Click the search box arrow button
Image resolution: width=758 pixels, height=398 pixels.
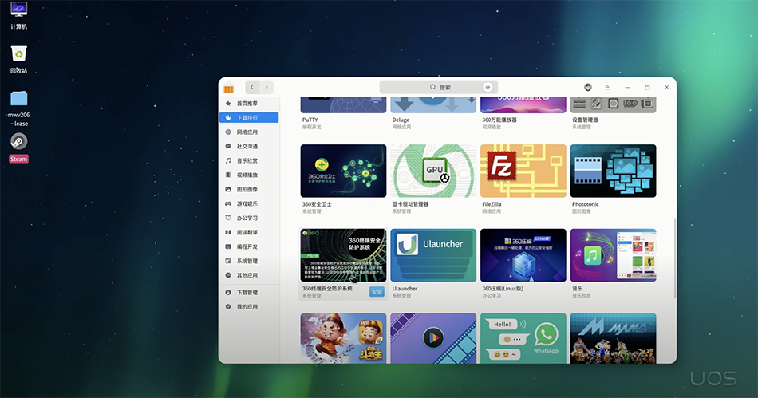click(x=488, y=88)
